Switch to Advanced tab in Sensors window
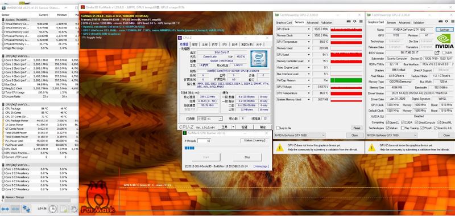This screenshot has height=216, width=455. 312,22
